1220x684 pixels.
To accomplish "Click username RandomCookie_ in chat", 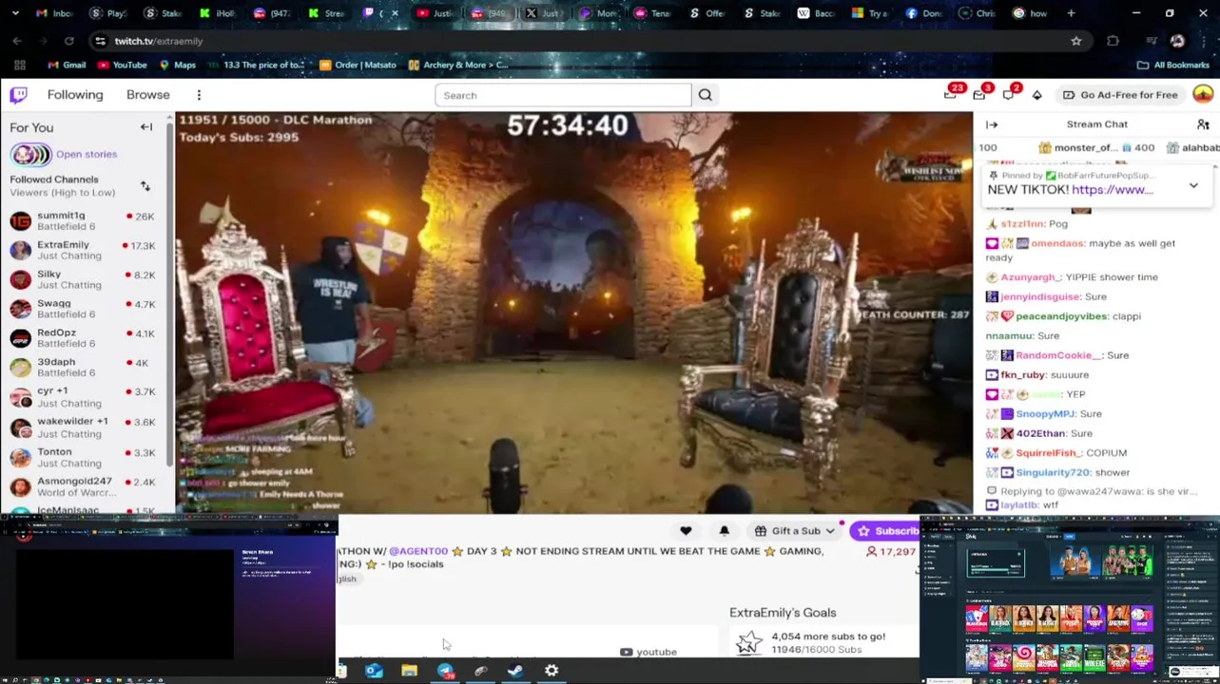I will click(1058, 355).
